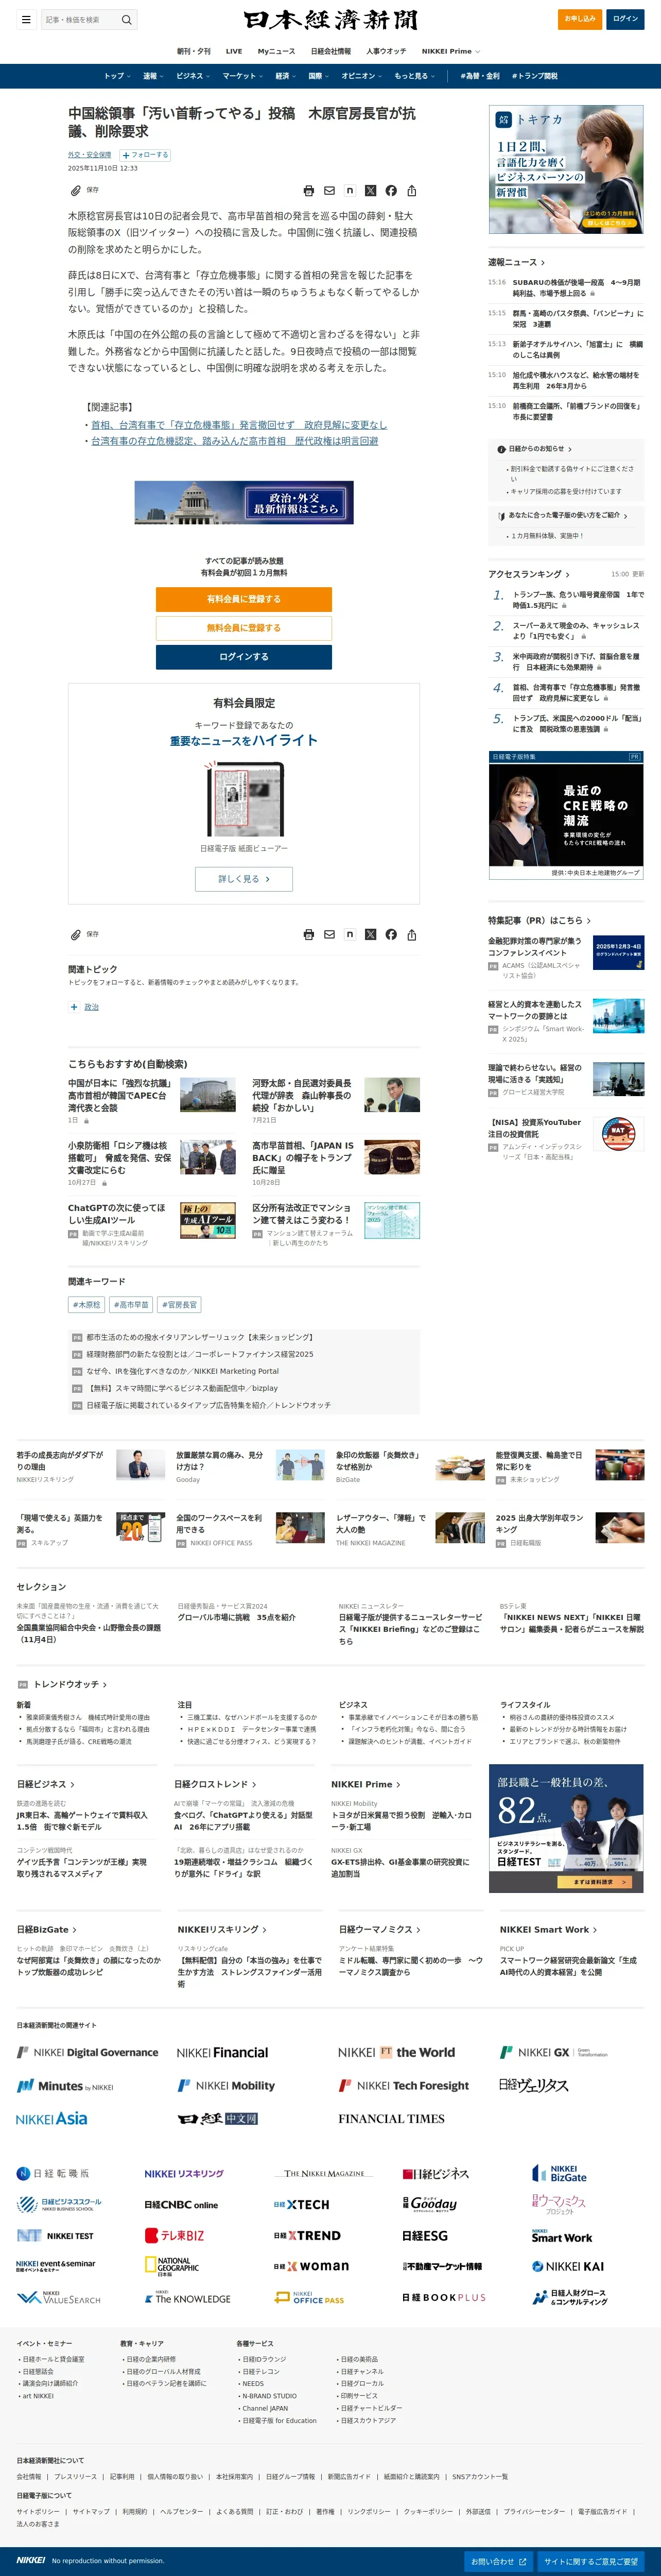Expand the オピニオン navigation dropdown

[362, 76]
